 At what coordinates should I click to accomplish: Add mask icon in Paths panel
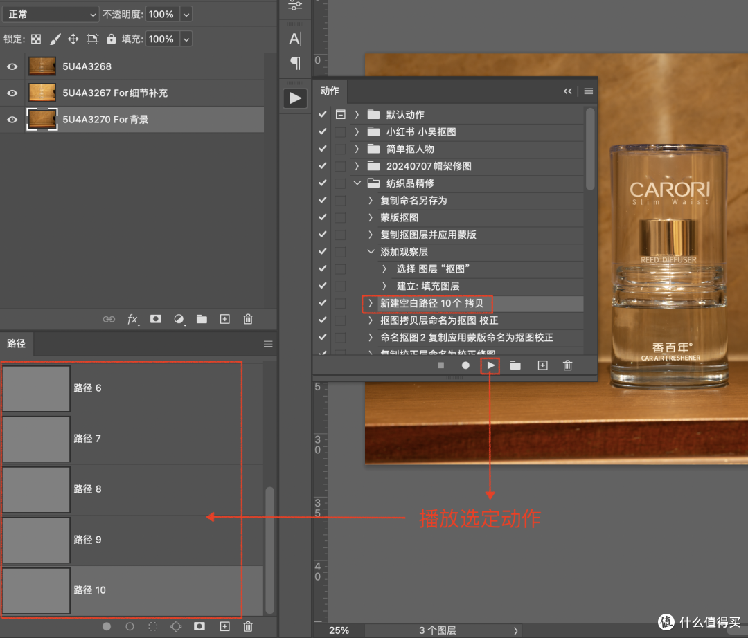(x=199, y=626)
